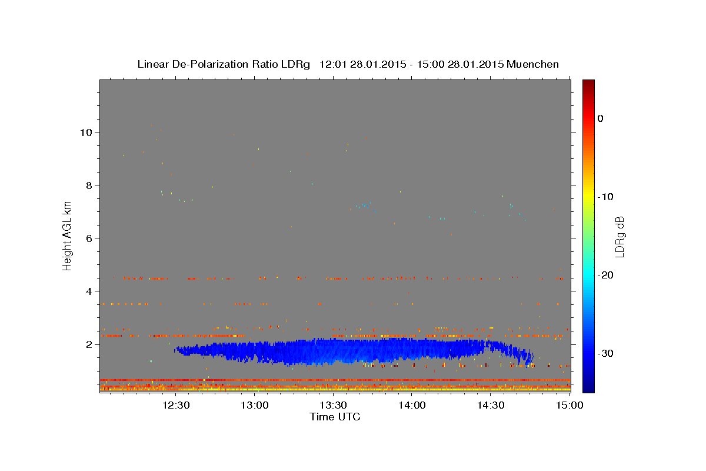Image resolution: width=706 pixels, height=471 pixels.
Task: Click the height tick label 4
Action: 90,291
